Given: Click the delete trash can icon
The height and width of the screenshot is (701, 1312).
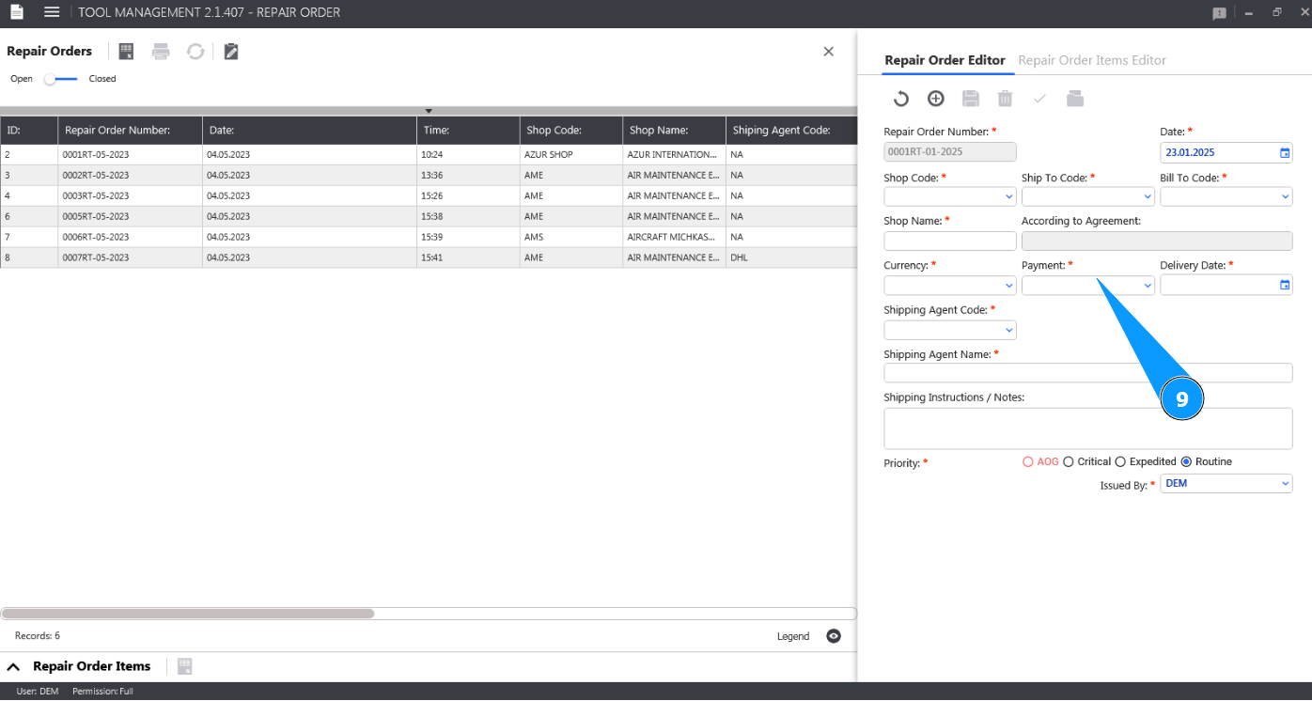Looking at the screenshot, I should [1005, 99].
